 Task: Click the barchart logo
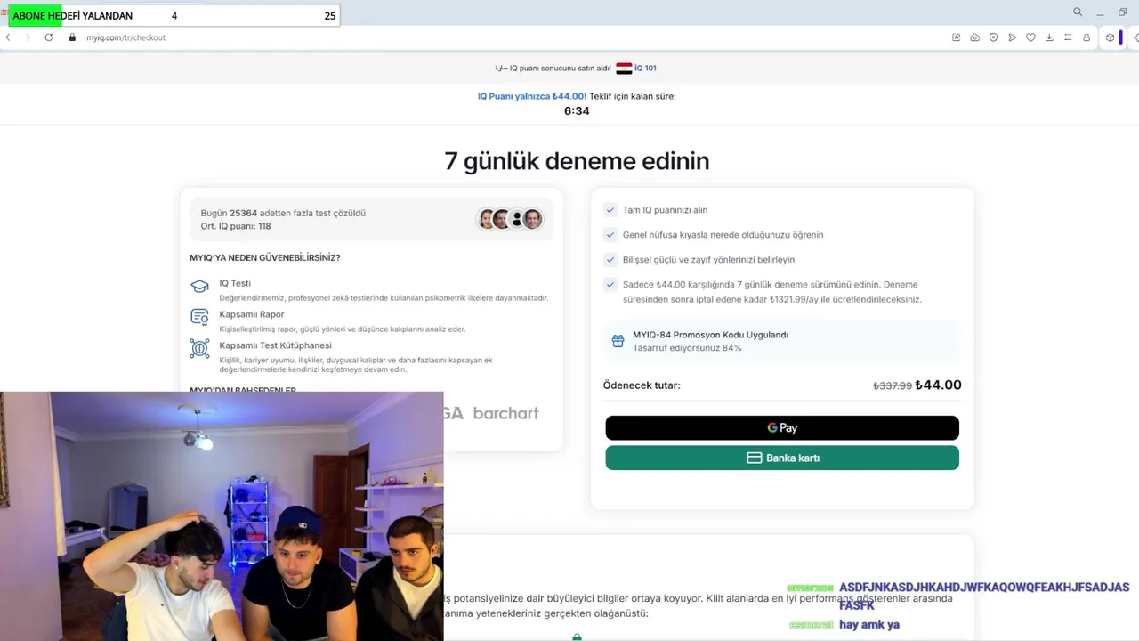[x=505, y=413]
